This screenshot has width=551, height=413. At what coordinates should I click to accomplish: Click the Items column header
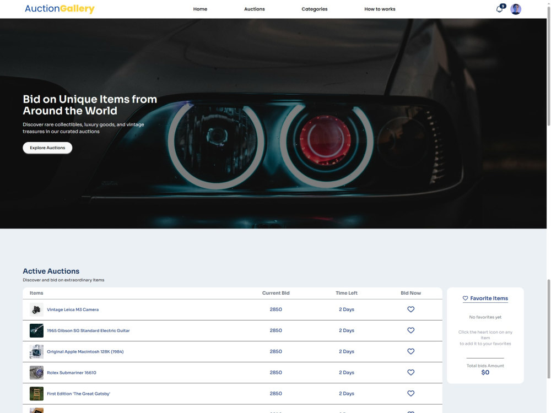36,293
